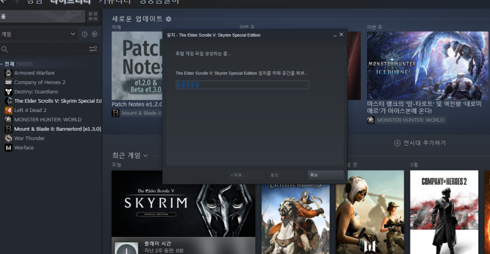490x254 pixels.
Task: Minimize the Skyrim install dialog
Action: [334, 35]
